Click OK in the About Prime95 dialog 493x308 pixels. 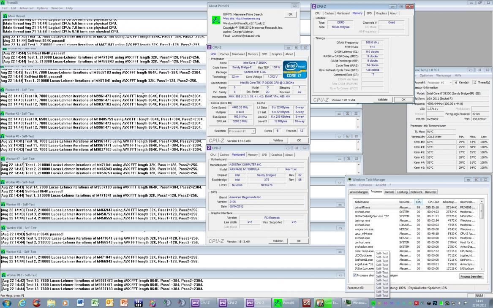point(290,14)
